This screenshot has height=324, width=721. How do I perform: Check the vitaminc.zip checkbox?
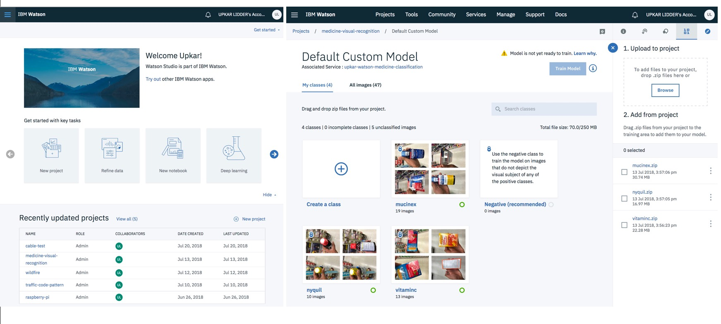coord(625,225)
